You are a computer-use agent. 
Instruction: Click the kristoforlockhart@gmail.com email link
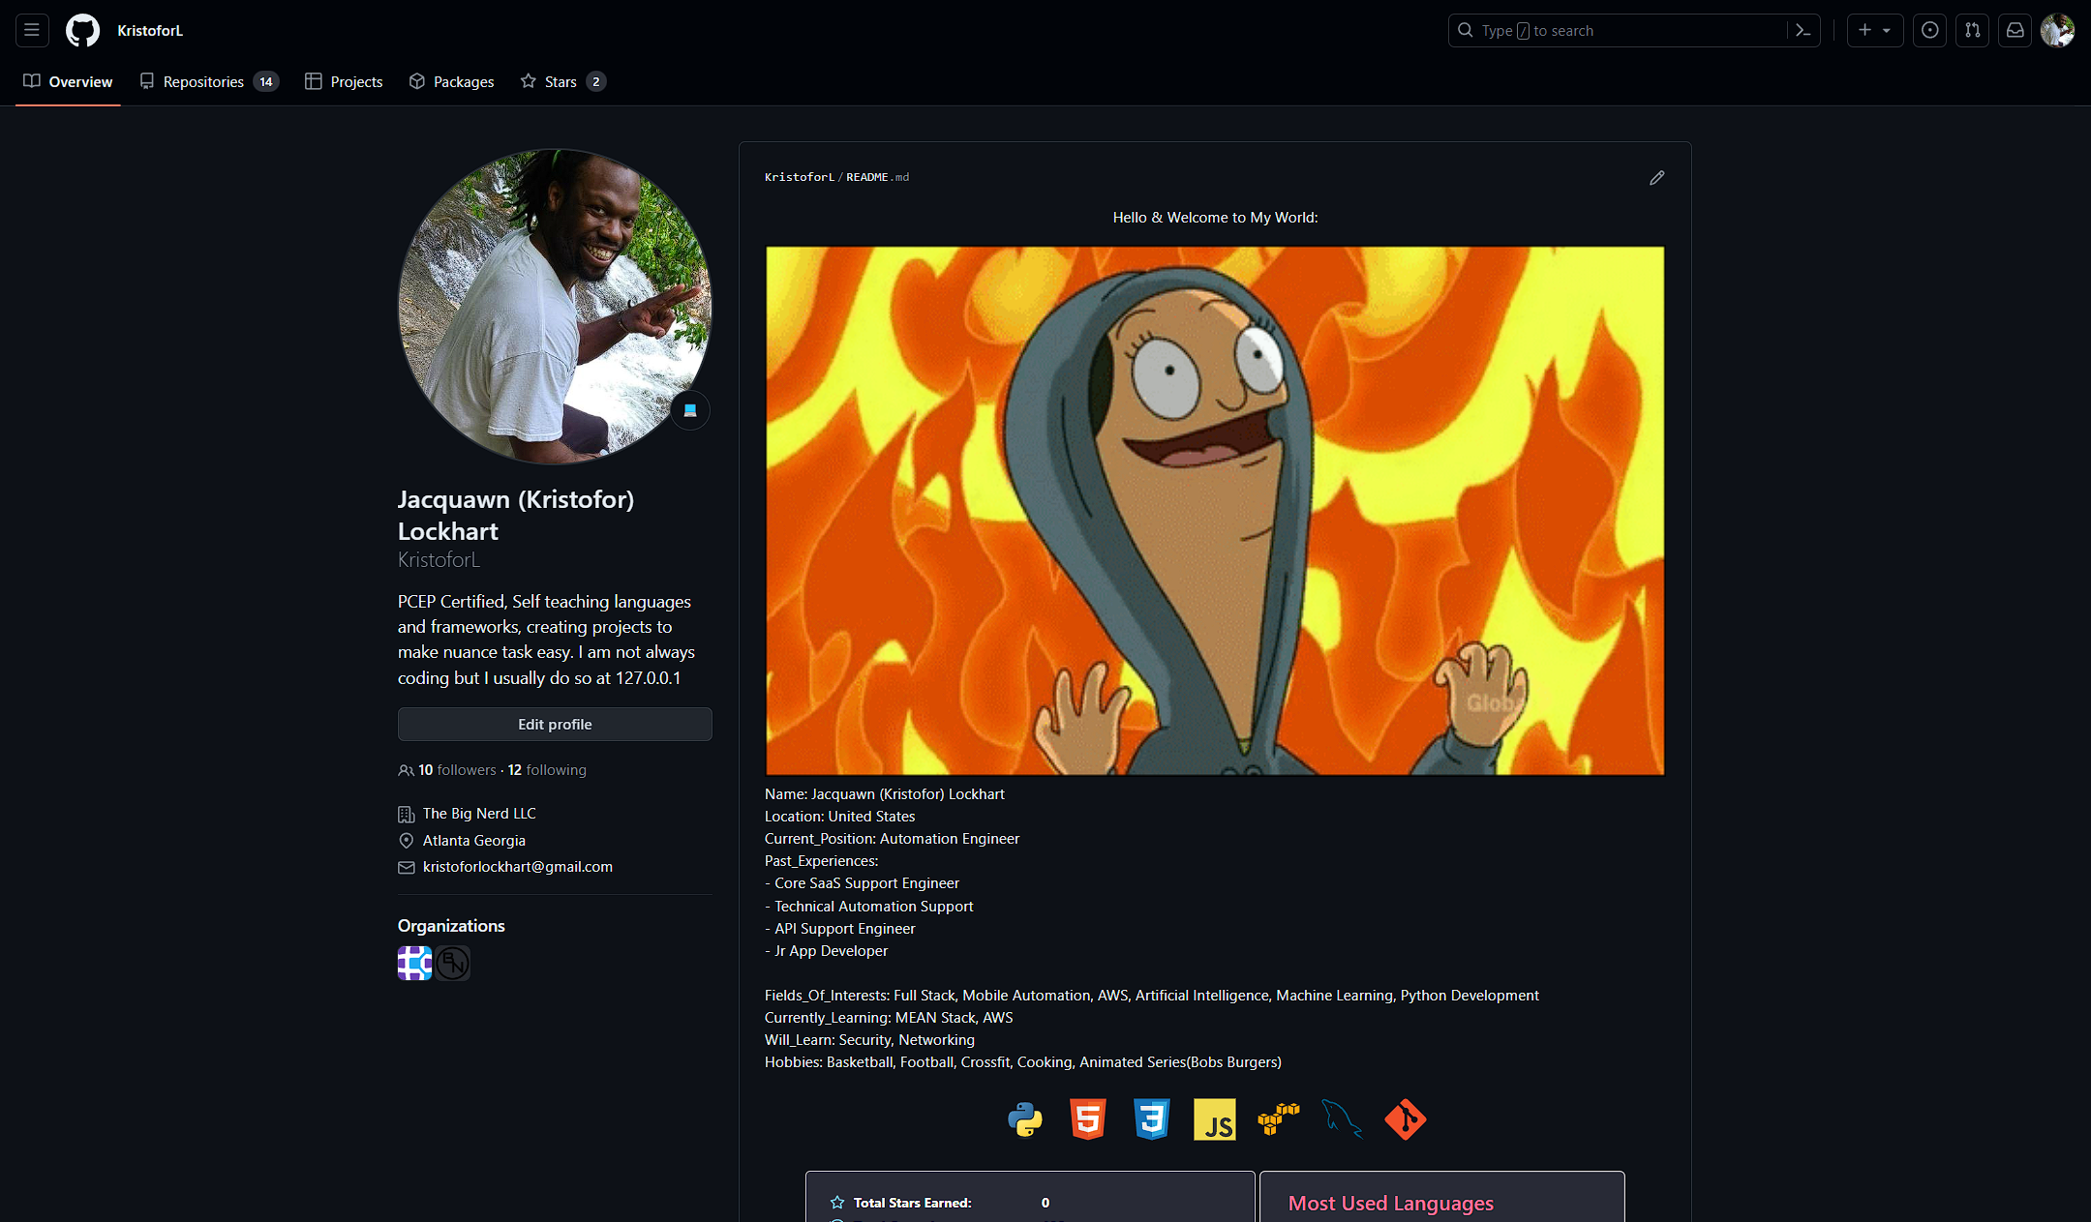tap(518, 867)
